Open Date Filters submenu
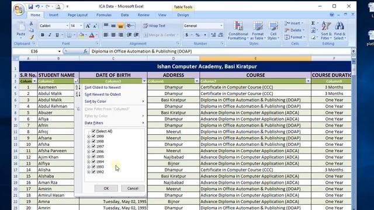The image size is (374, 210). tap(114, 123)
